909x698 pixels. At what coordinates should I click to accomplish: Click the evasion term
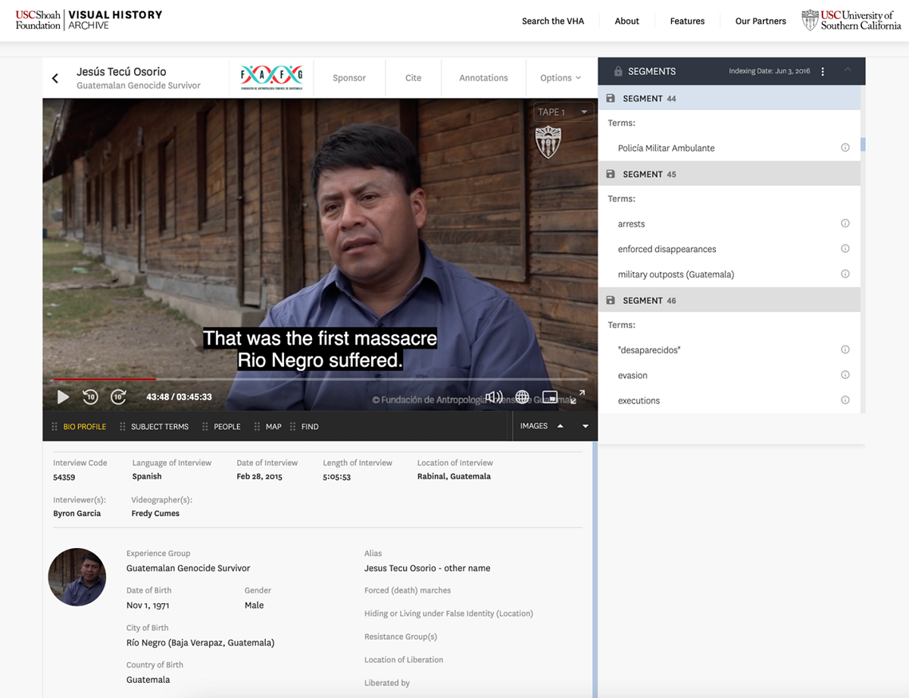(633, 375)
